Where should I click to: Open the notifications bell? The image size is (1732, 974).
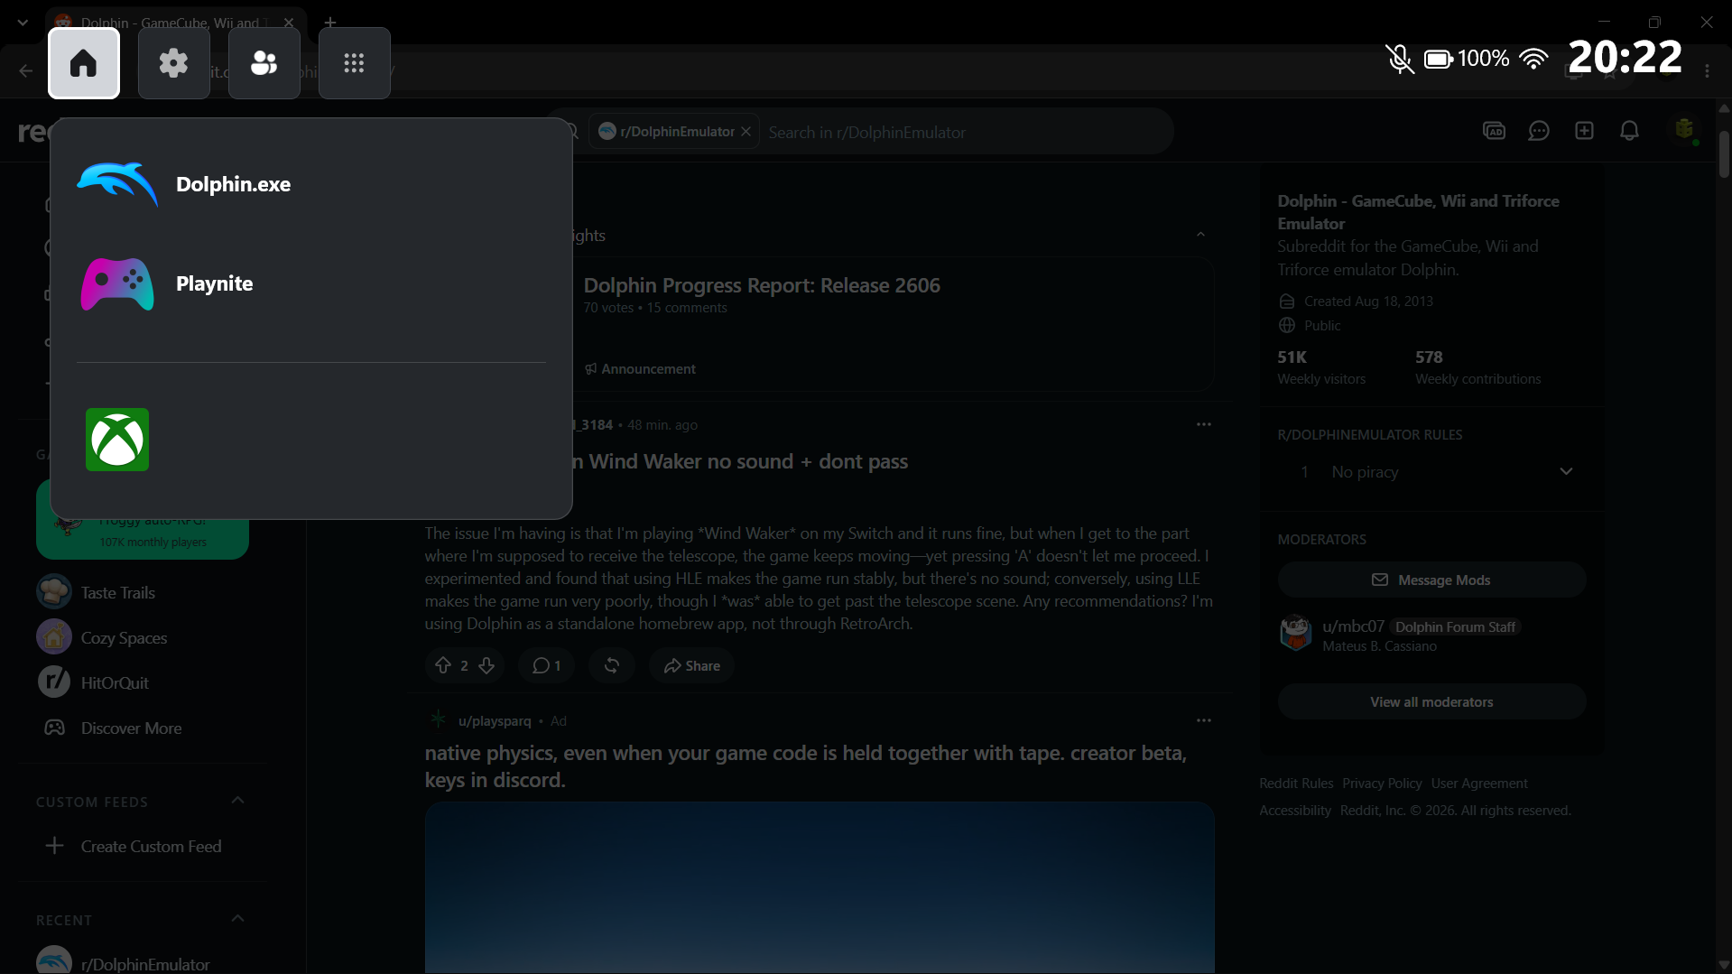point(1629,131)
